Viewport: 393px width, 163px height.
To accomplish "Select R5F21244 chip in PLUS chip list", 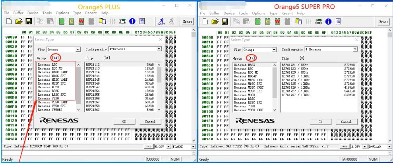I will (120, 76).
